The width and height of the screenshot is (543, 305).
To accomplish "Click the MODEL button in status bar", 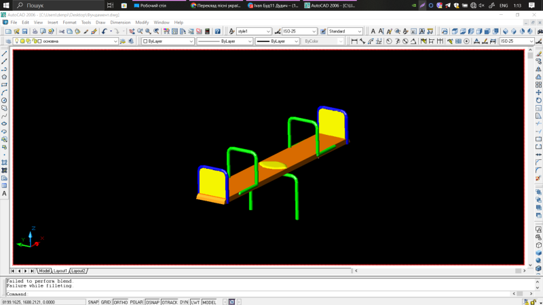I will click(x=210, y=302).
